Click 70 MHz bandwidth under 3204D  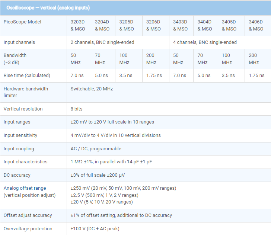pos(100,59)
